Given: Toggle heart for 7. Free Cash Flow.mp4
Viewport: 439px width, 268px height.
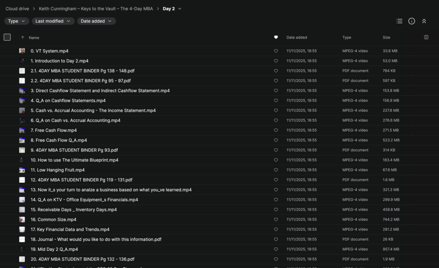Looking at the screenshot, I should click(276, 130).
